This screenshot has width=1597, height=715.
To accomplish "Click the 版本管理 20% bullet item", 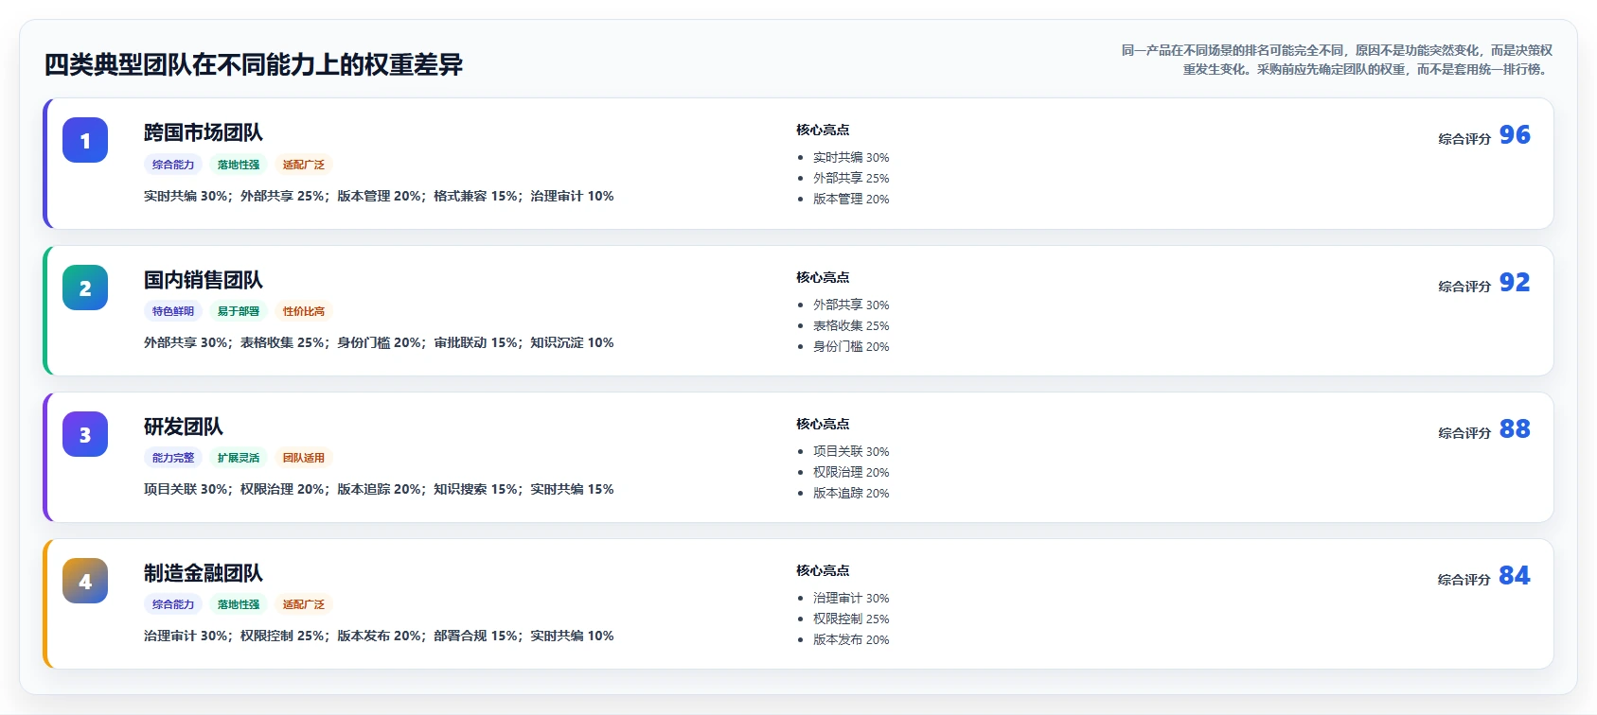I will pos(851,199).
